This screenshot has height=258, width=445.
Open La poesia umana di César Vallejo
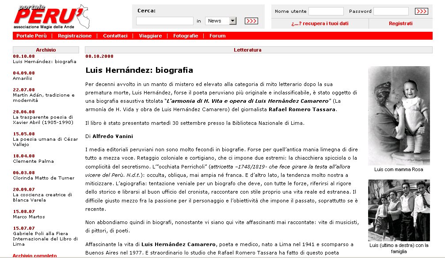[x=45, y=142]
